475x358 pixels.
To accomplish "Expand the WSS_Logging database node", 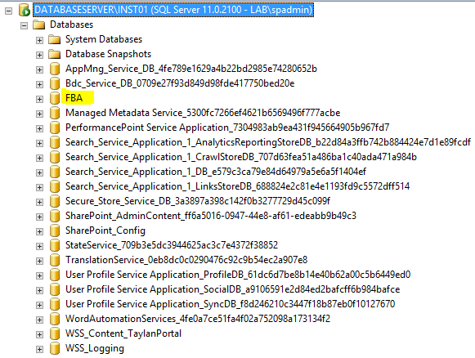I will (x=39, y=350).
